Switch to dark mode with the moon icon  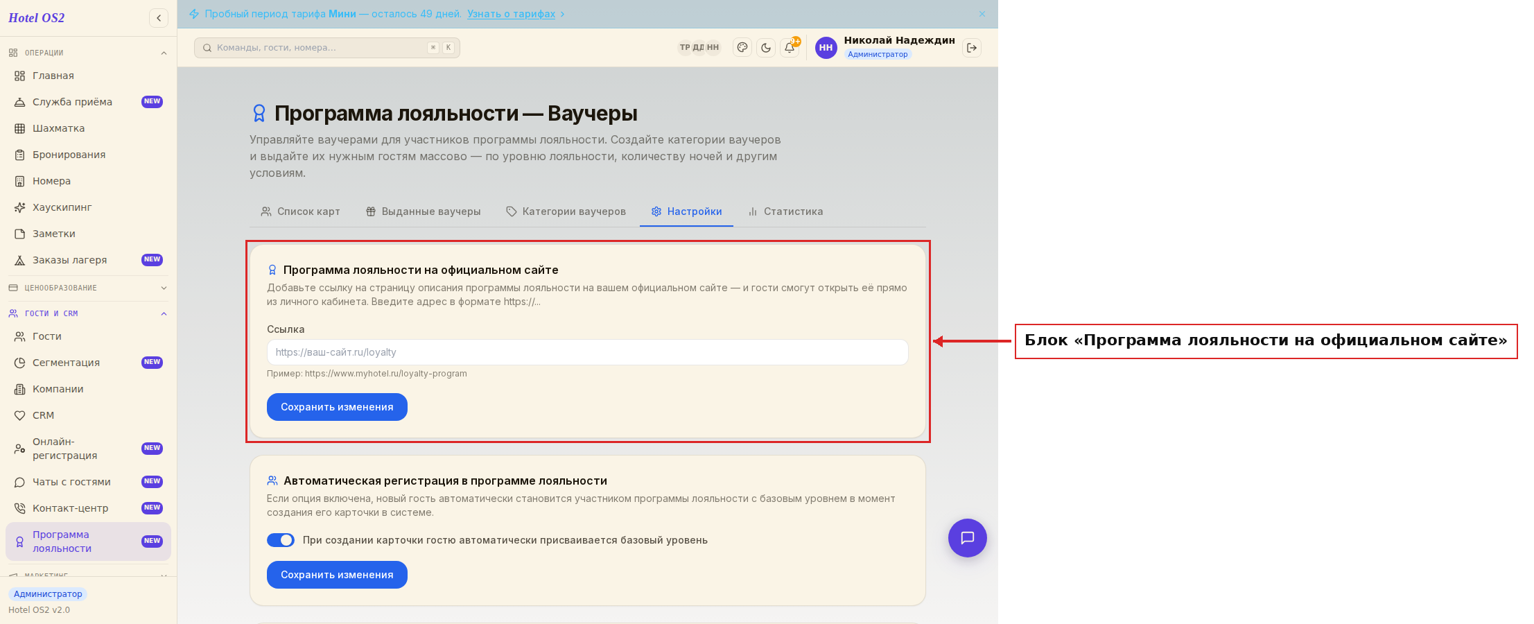766,48
